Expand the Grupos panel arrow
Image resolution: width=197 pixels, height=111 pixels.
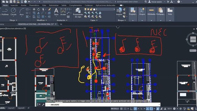pyautogui.click(x=142, y=20)
